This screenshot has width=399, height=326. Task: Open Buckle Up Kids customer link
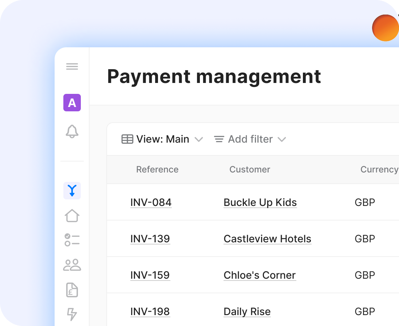point(260,202)
